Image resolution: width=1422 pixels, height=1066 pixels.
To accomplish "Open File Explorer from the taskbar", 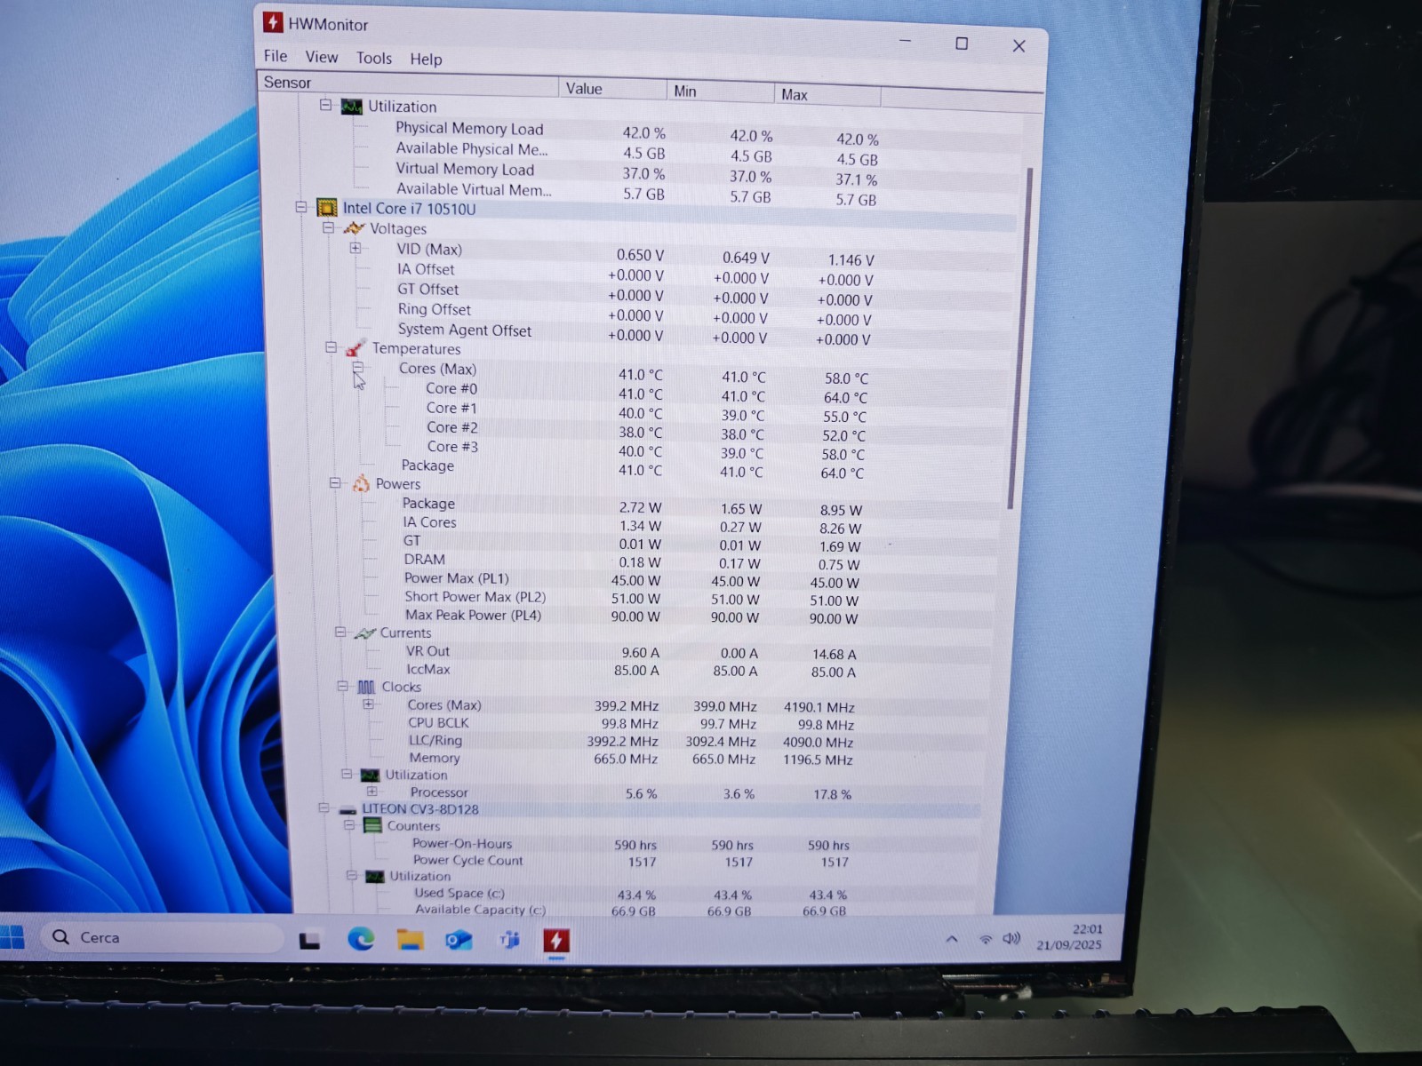I will click(410, 939).
